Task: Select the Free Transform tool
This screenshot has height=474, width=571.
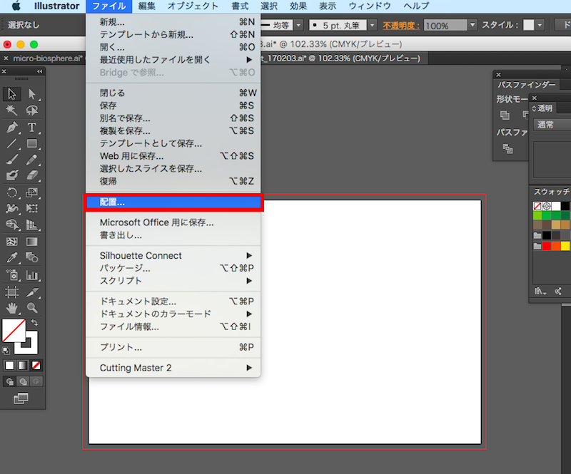Action: (x=32, y=208)
